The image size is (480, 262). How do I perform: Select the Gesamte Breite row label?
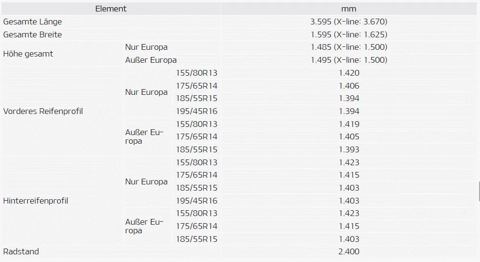coord(33,34)
